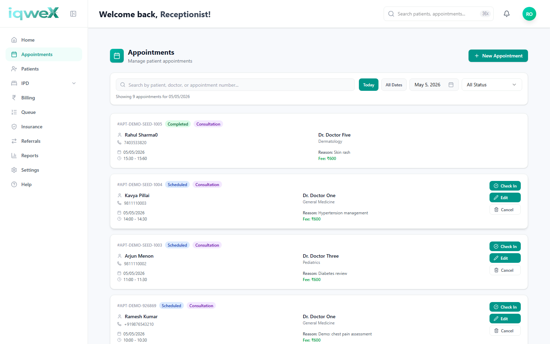The height and width of the screenshot is (344, 550).
Task: Create a New Appointment
Action: [498, 56]
